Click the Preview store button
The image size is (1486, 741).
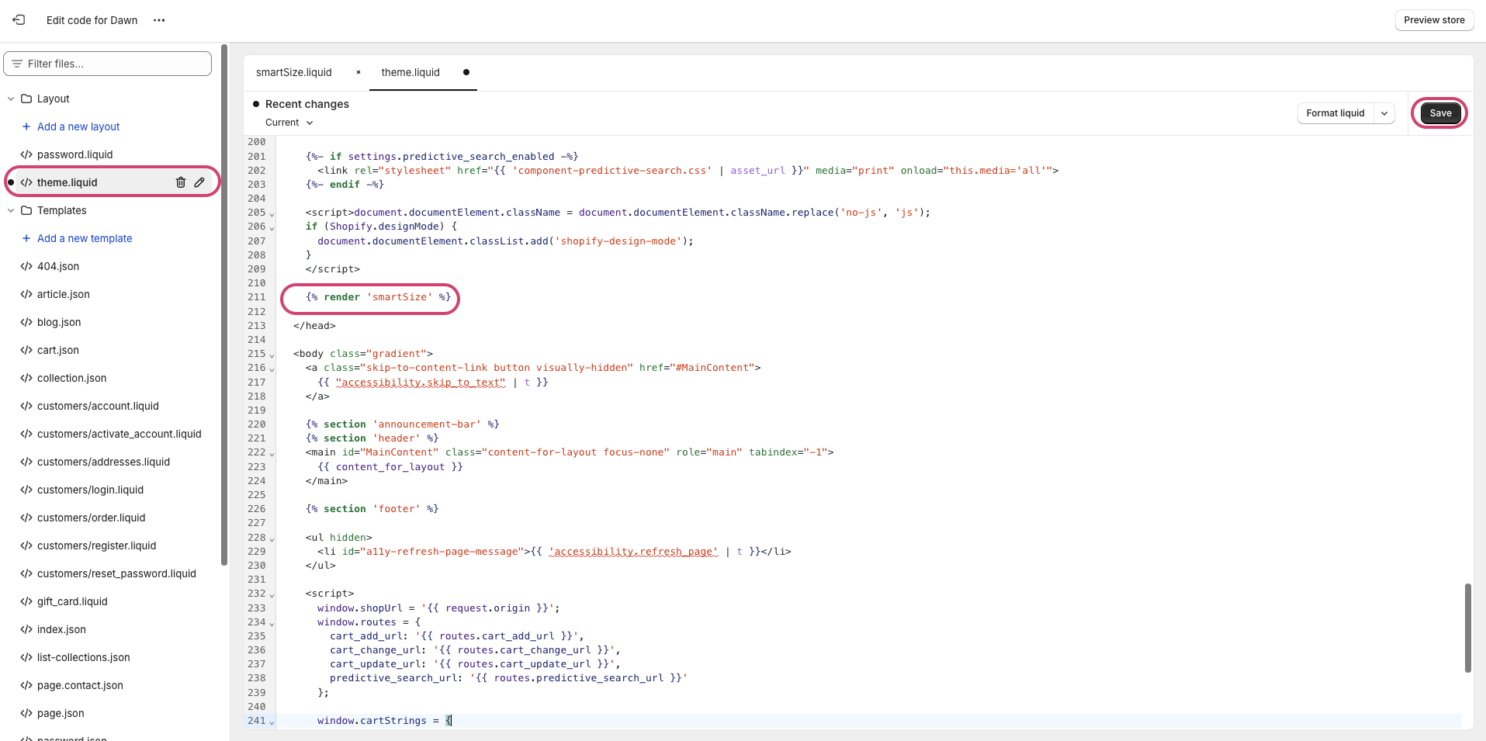point(1434,20)
